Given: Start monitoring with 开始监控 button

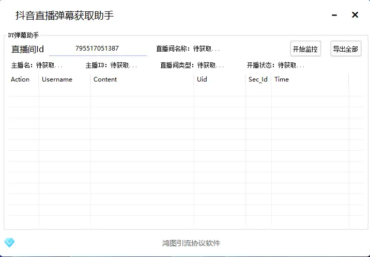Looking at the screenshot, I should [305, 49].
